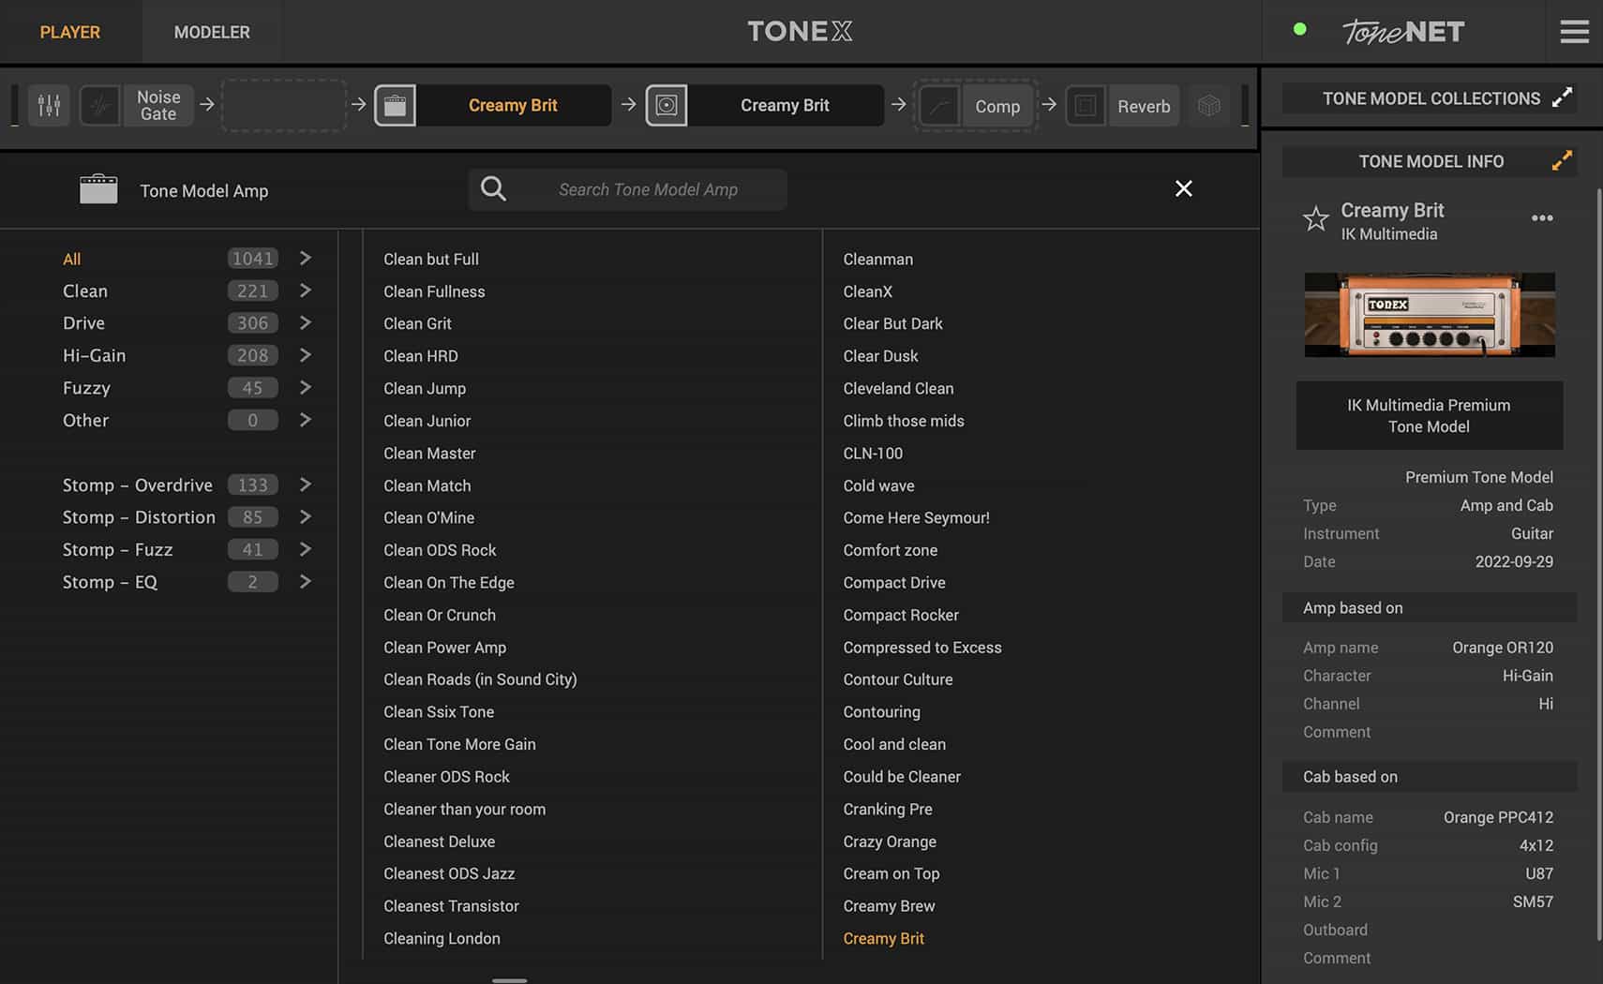This screenshot has width=1603, height=984.
Task: Use the info panel vertical scrollbar
Action: 1599,562
